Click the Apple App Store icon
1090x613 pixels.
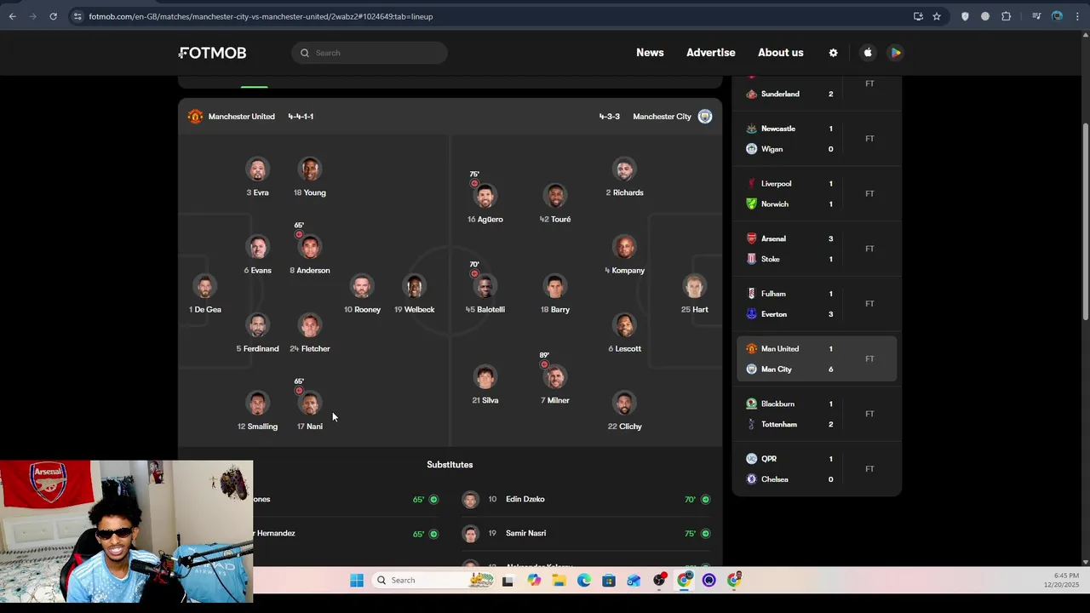868,53
